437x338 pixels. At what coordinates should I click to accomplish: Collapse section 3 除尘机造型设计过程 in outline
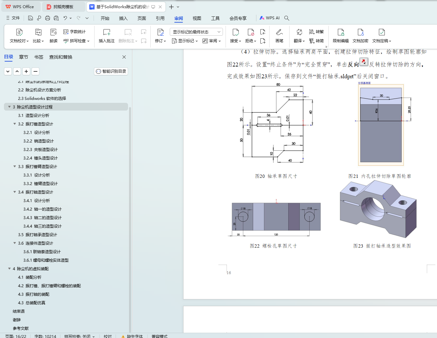(10, 107)
